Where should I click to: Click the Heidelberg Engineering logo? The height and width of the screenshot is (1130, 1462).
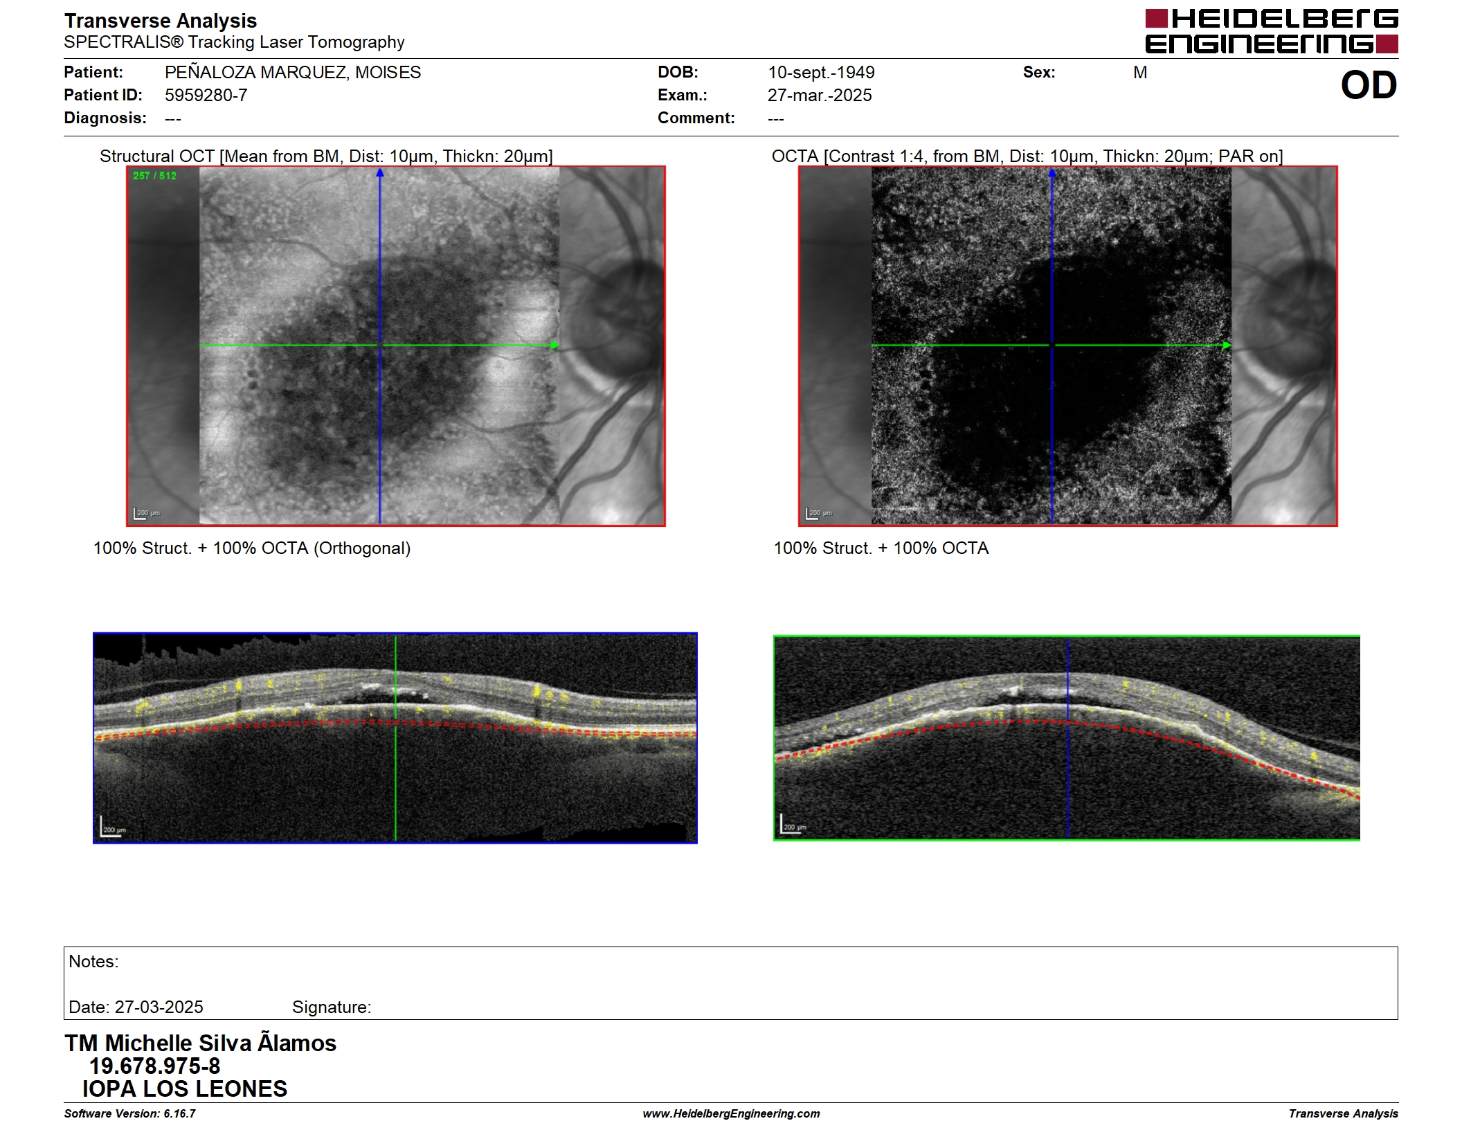click(1271, 31)
